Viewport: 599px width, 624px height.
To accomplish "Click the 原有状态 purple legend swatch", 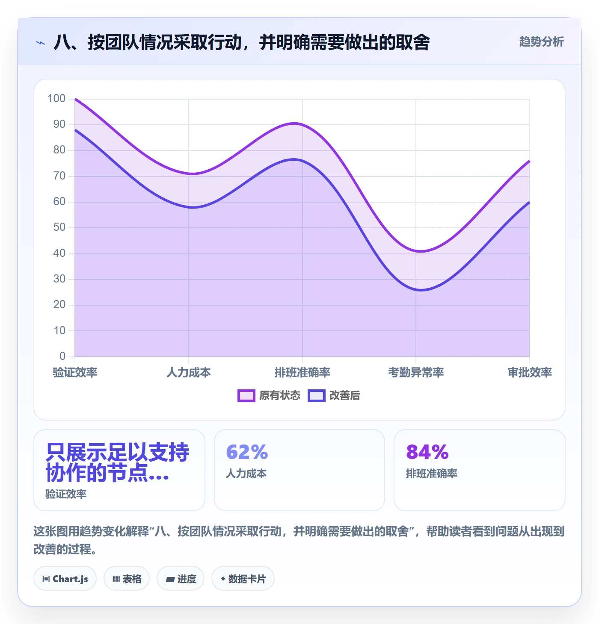I will click(x=246, y=396).
